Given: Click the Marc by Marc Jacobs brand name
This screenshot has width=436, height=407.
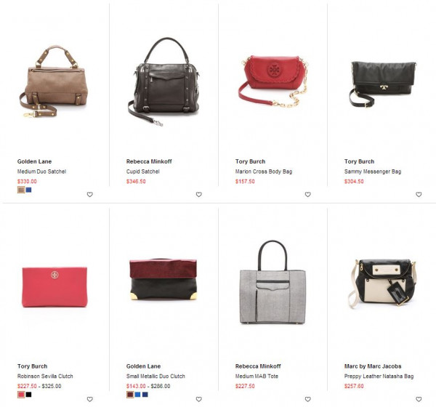Looking at the screenshot, I should pyautogui.click(x=373, y=366).
